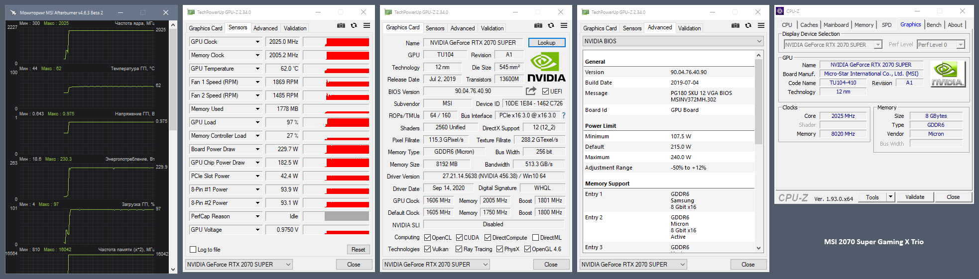Click the Driver Version field in GPU-Z

click(x=494, y=176)
